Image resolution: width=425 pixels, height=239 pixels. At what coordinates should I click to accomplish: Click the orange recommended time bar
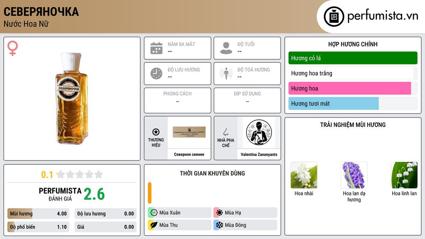(149, 193)
